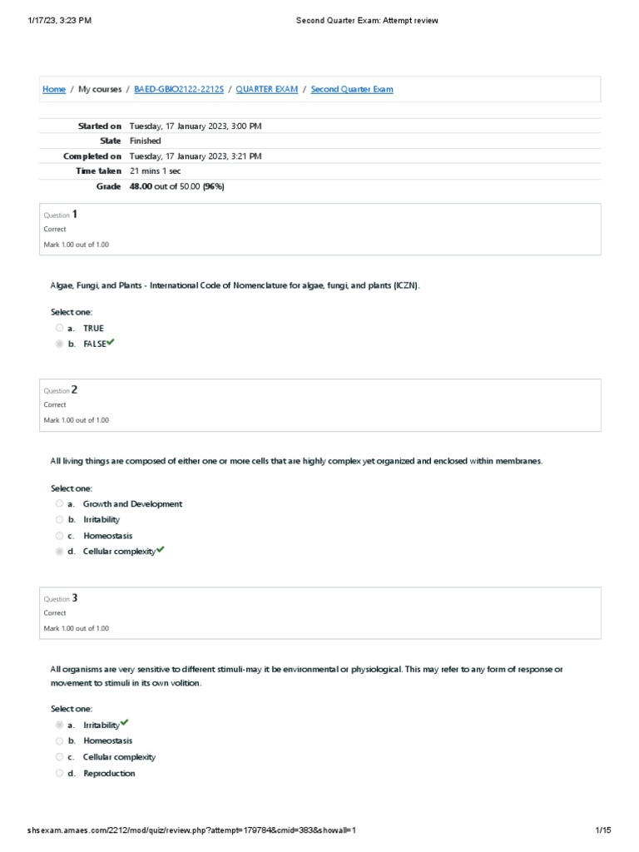Image resolution: width=639 pixels, height=852 pixels.
Task: Select the Irritability option in Question 3
Action: tap(59, 725)
